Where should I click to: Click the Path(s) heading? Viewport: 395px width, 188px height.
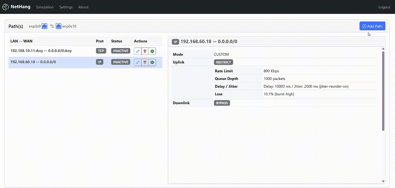coord(16,26)
